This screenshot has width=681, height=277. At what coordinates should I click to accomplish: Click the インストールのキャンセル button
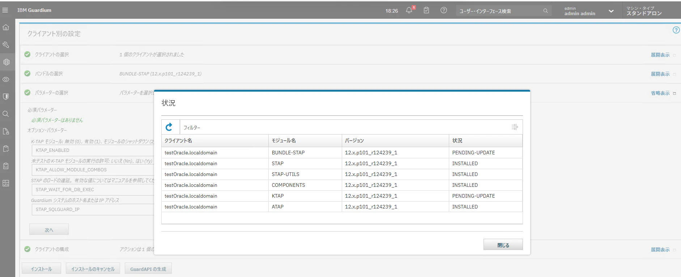tap(93, 269)
